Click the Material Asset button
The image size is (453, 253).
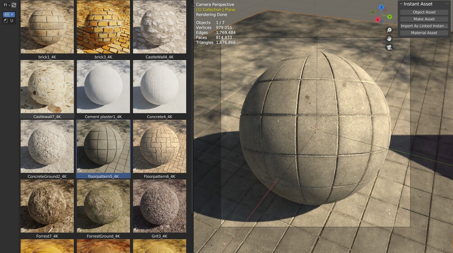(424, 33)
